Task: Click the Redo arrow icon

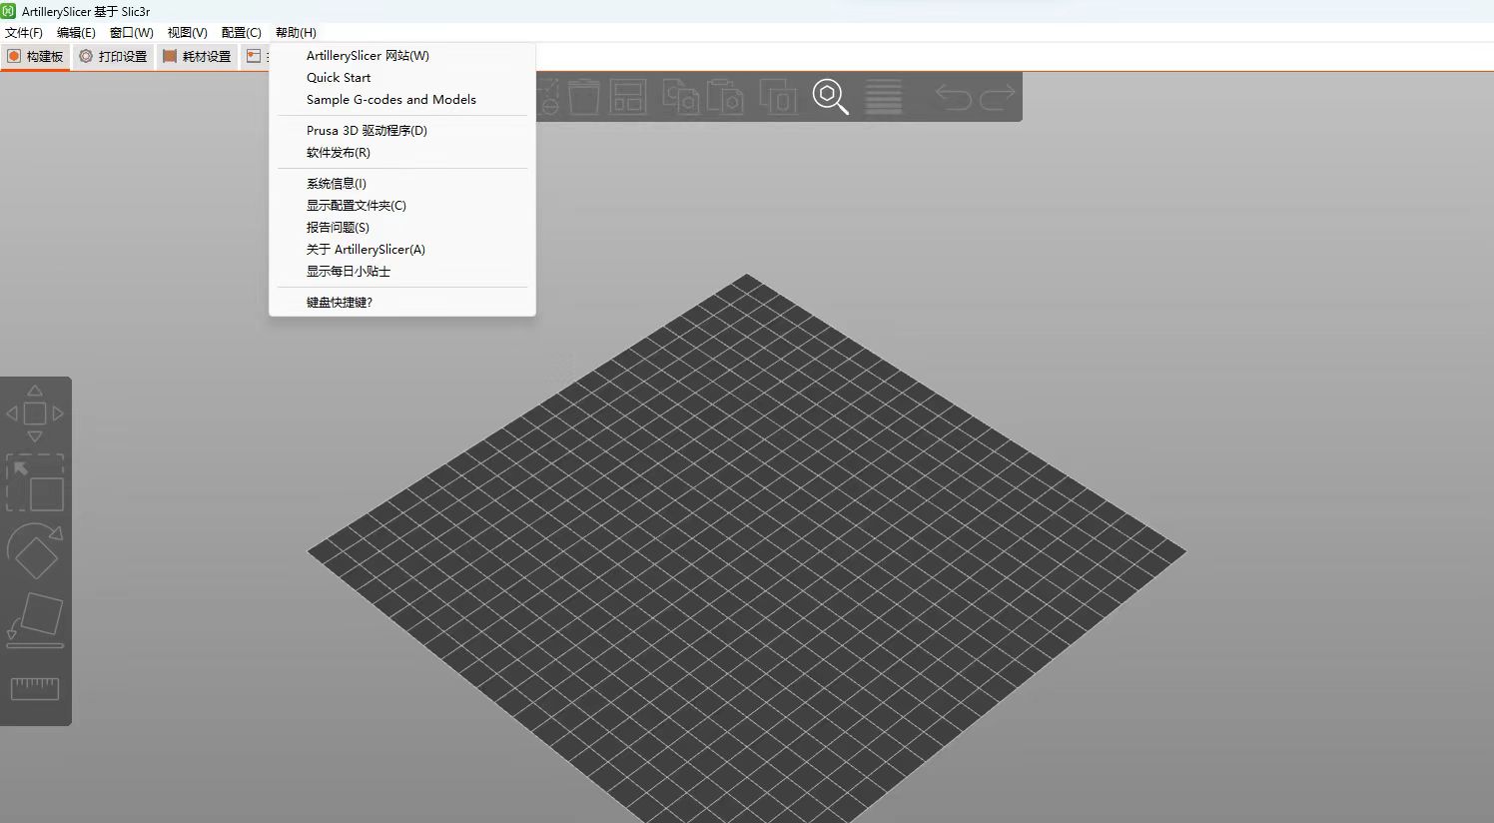Action: pos(998,97)
